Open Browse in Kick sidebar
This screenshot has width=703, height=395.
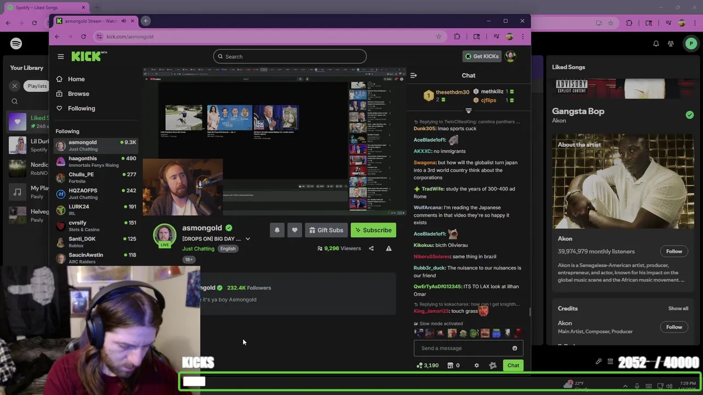78,94
